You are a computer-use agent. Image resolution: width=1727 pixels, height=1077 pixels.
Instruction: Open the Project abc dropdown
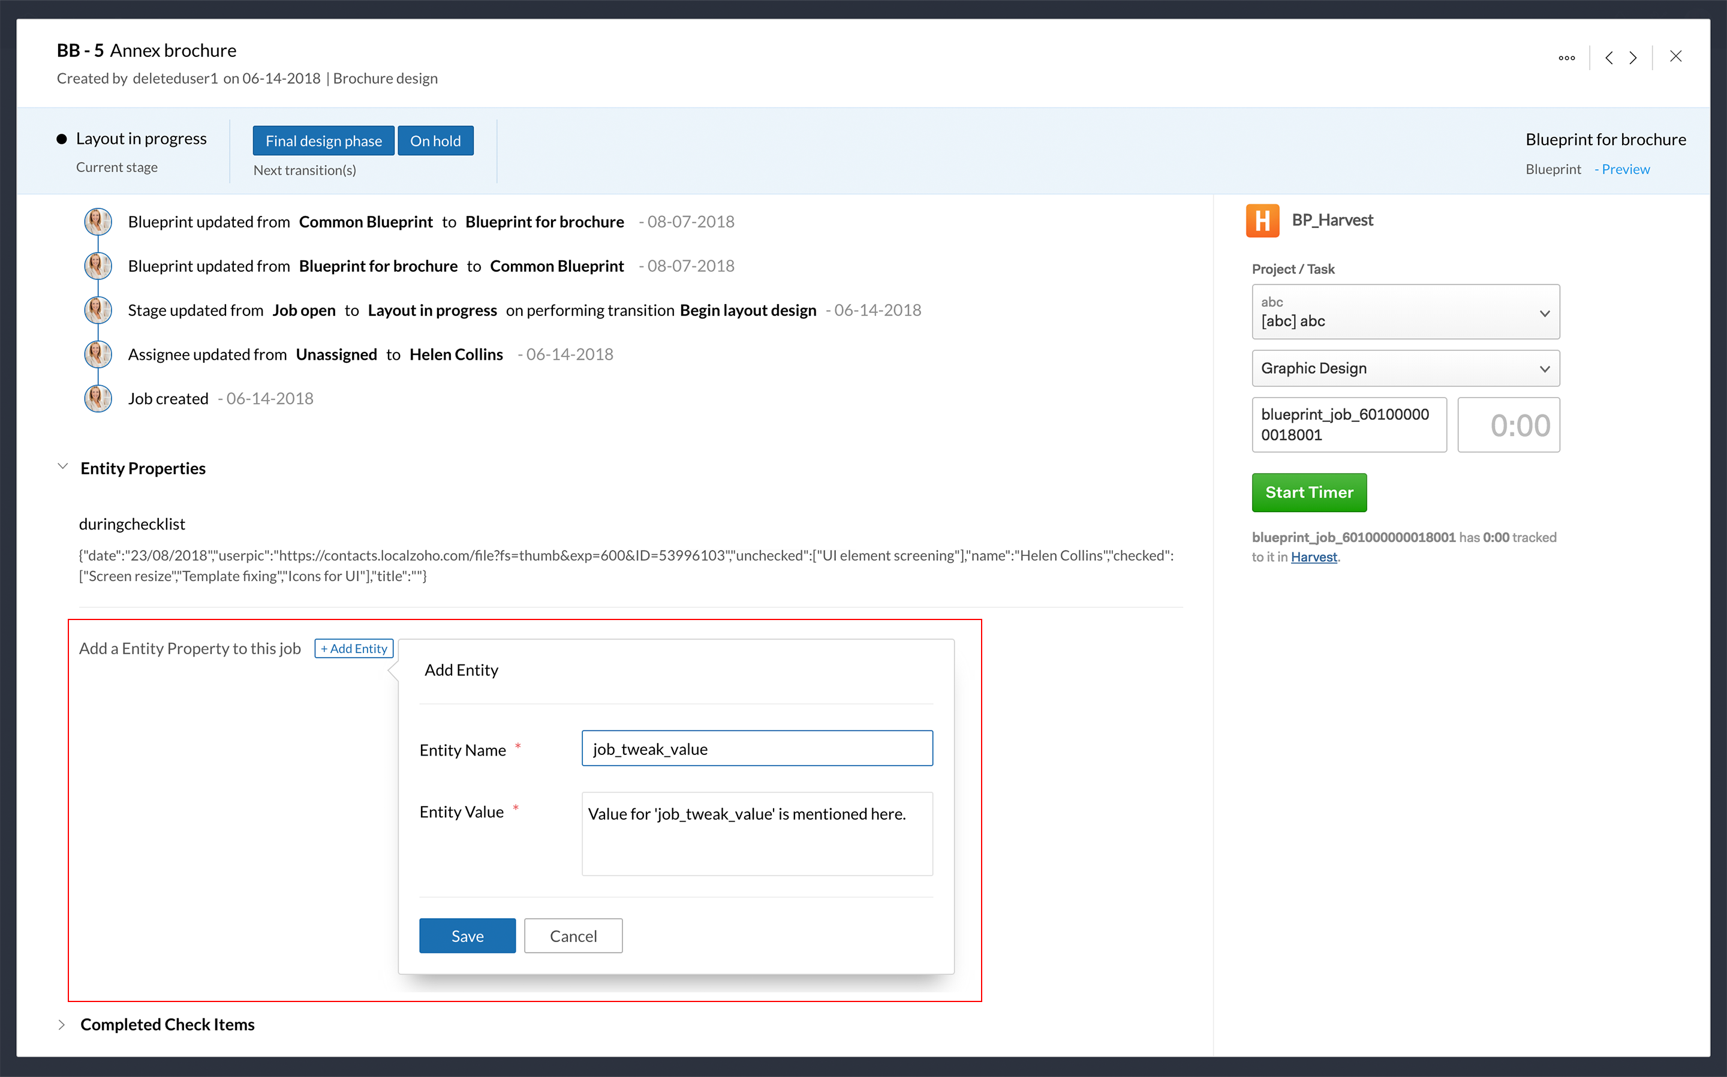coord(1405,312)
